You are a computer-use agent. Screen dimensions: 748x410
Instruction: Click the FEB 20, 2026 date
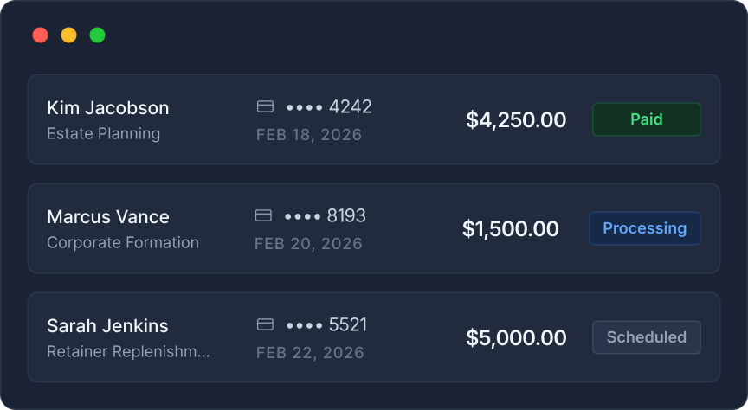pyautogui.click(x=308, y=244)
